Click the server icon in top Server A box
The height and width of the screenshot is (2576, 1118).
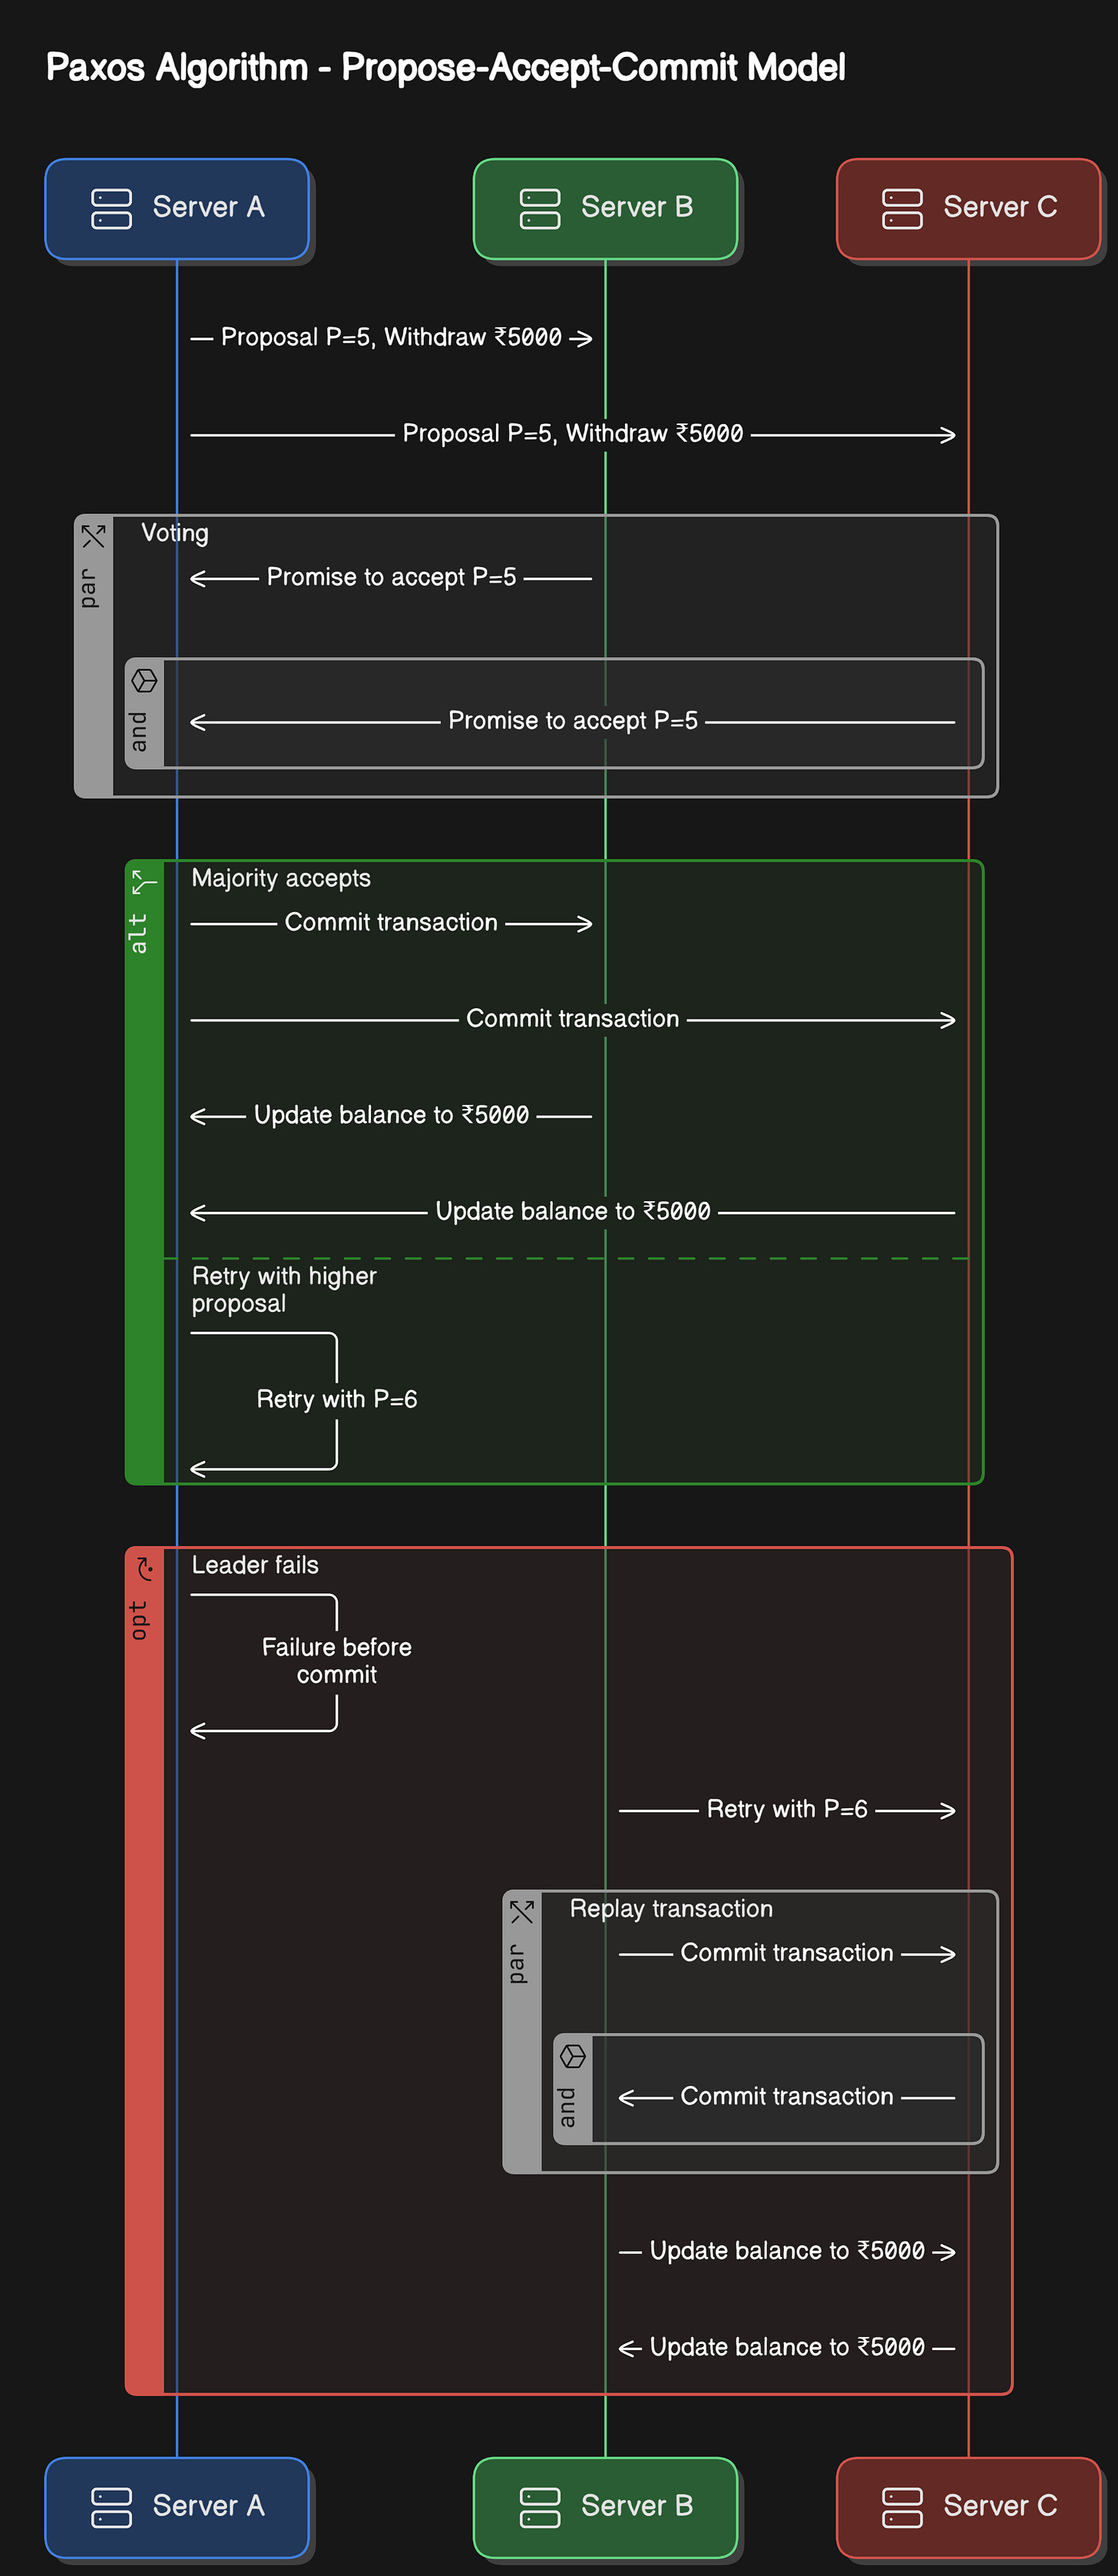tap(111, 209)
